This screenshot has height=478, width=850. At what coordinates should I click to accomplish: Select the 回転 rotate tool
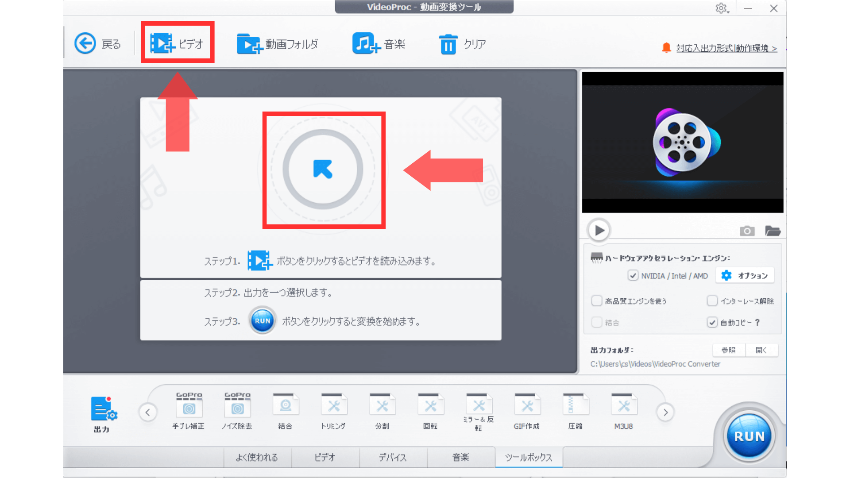pos(430,411)
